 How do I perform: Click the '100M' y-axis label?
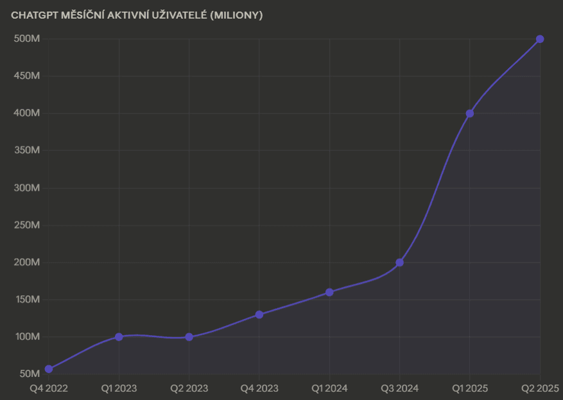coord(28,337)
